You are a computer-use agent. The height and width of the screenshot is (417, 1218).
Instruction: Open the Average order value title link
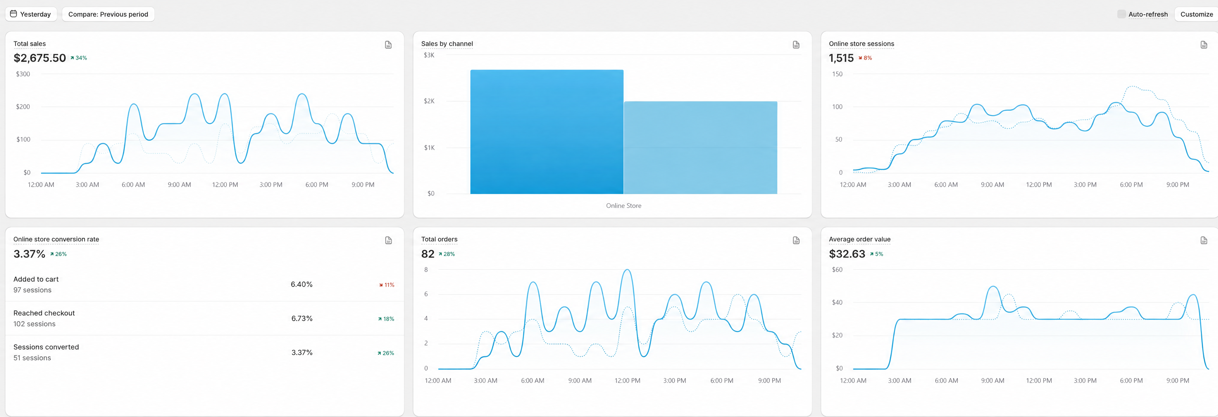pos(859,239)
